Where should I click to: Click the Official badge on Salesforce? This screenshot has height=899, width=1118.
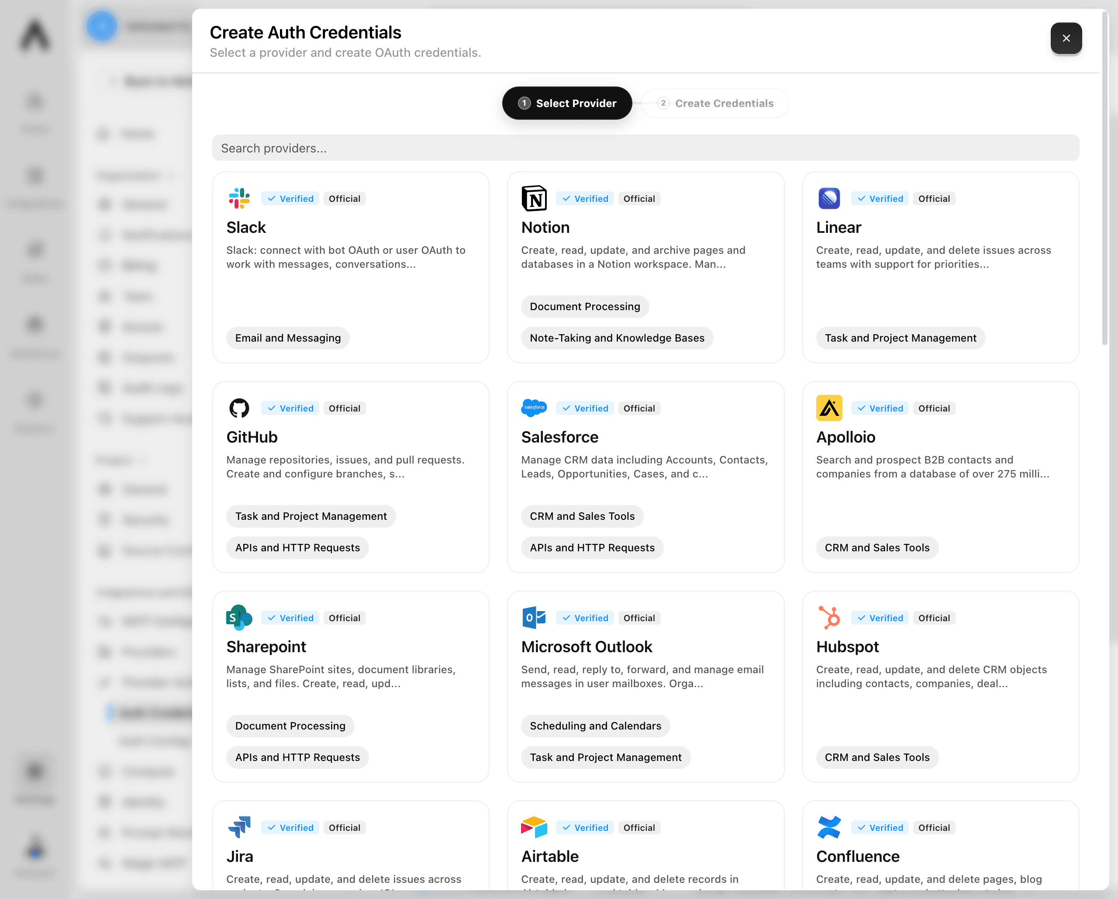tap(638, 408)
